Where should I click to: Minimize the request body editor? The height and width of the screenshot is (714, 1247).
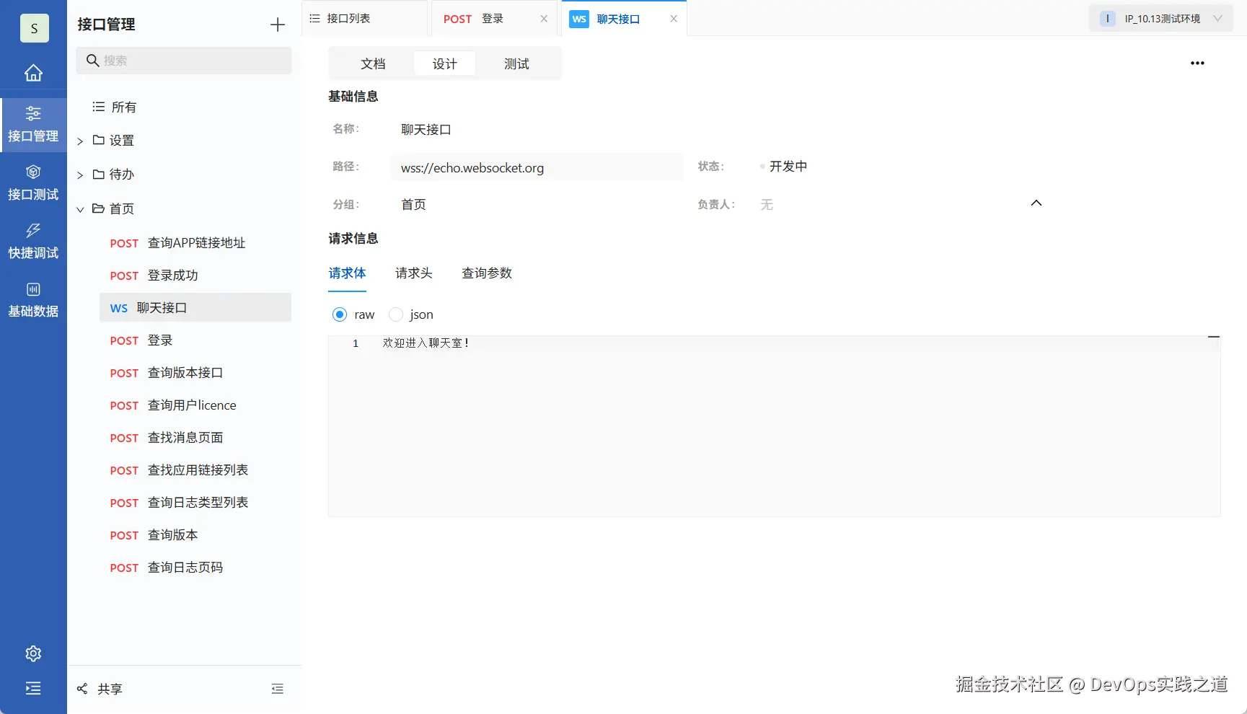click(1214, 337)
